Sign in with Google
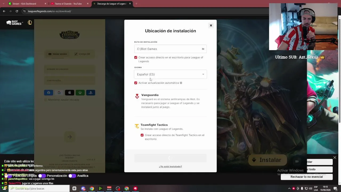This screenshot has width=341, height=192. 59,93
